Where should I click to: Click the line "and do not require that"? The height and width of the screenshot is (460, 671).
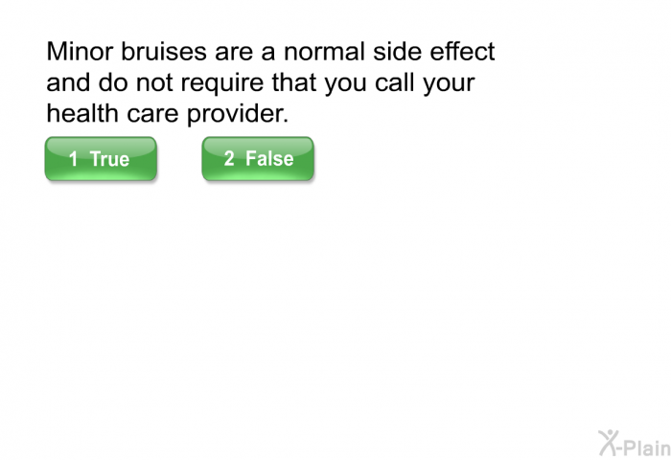(x=182, y=82)
